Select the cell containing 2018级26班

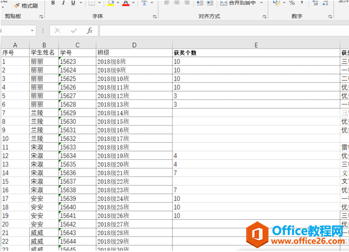[x=134, y=215]
